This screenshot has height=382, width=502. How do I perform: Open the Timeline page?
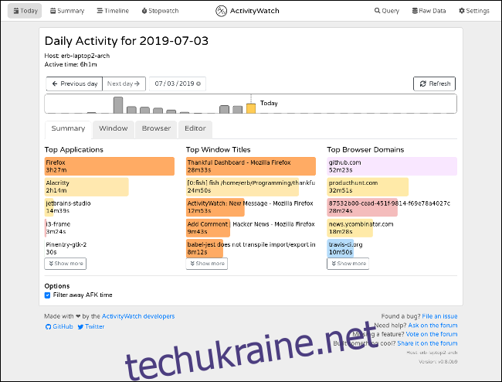click(x=113, y=11)
